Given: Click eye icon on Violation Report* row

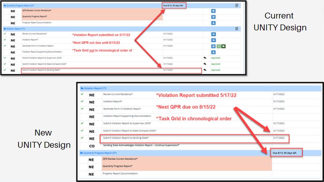Looking at the screenshot, I should coord(214,40).
